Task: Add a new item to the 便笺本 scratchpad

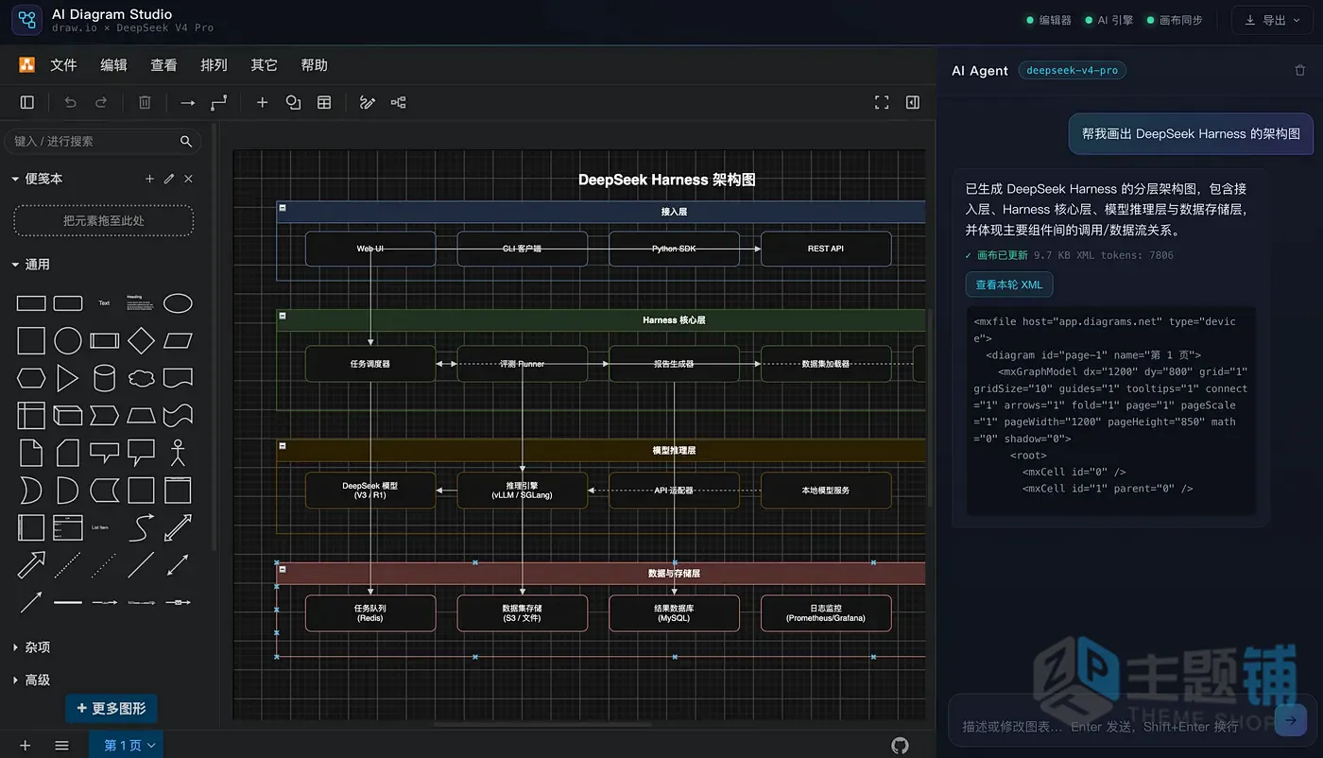Action: point(149,179)
